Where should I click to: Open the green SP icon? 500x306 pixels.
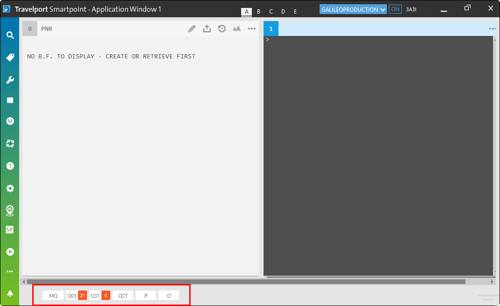coord(10,229)
